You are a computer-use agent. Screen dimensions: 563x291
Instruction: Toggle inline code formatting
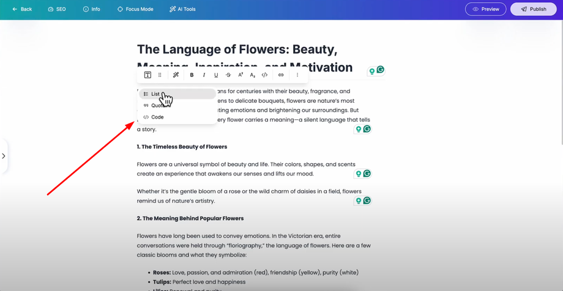264,75
